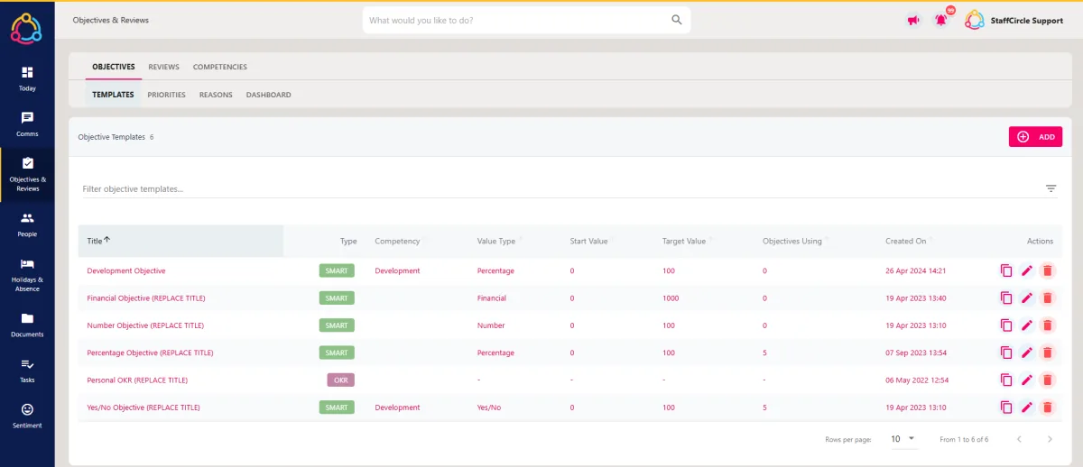
Task: Delete the Financial Objective template
Action: click(1047, 298)
